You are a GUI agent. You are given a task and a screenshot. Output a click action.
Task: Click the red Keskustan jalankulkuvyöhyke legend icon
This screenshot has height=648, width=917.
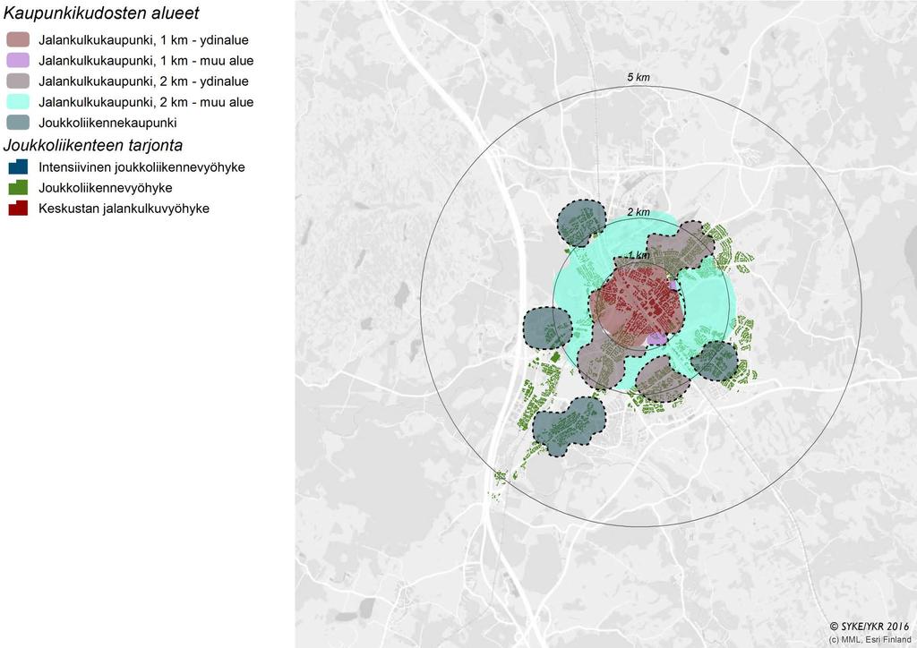click(x=18, y=208)
